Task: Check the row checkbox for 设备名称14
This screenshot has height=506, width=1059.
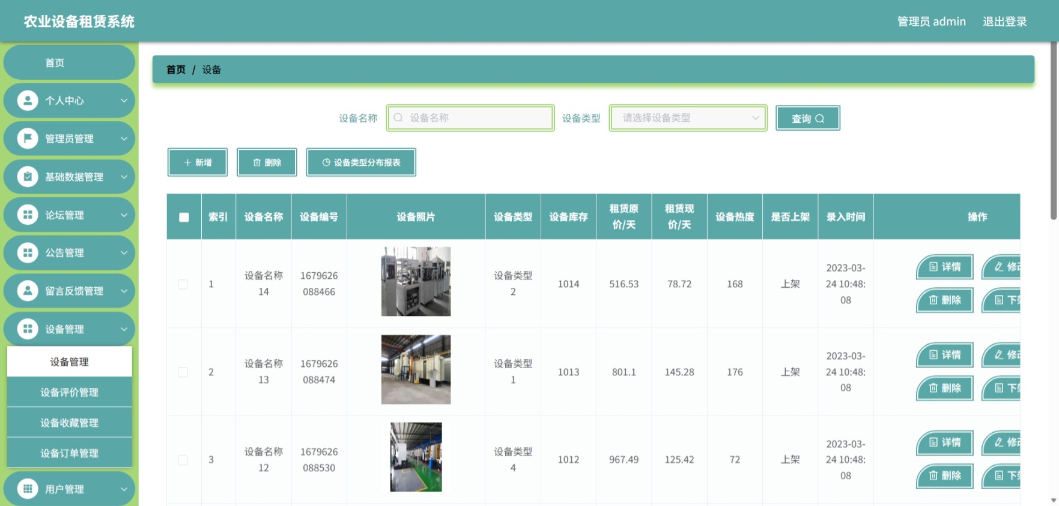Action: point(183,284)
